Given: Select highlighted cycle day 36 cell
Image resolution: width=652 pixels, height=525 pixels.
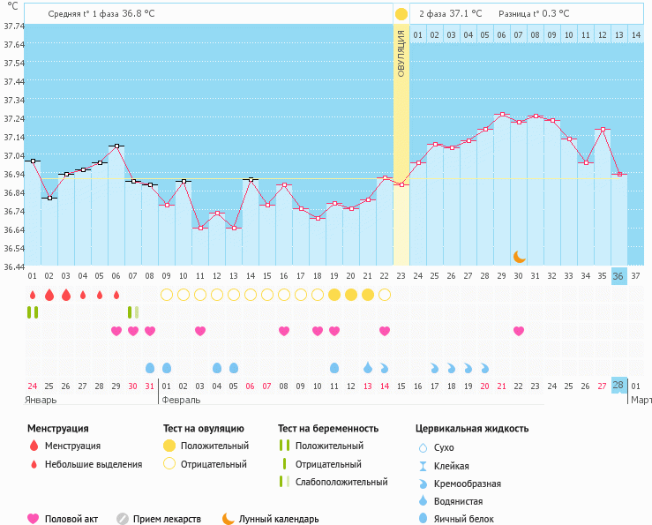Looking at the screenshot, I should [618, 276].
